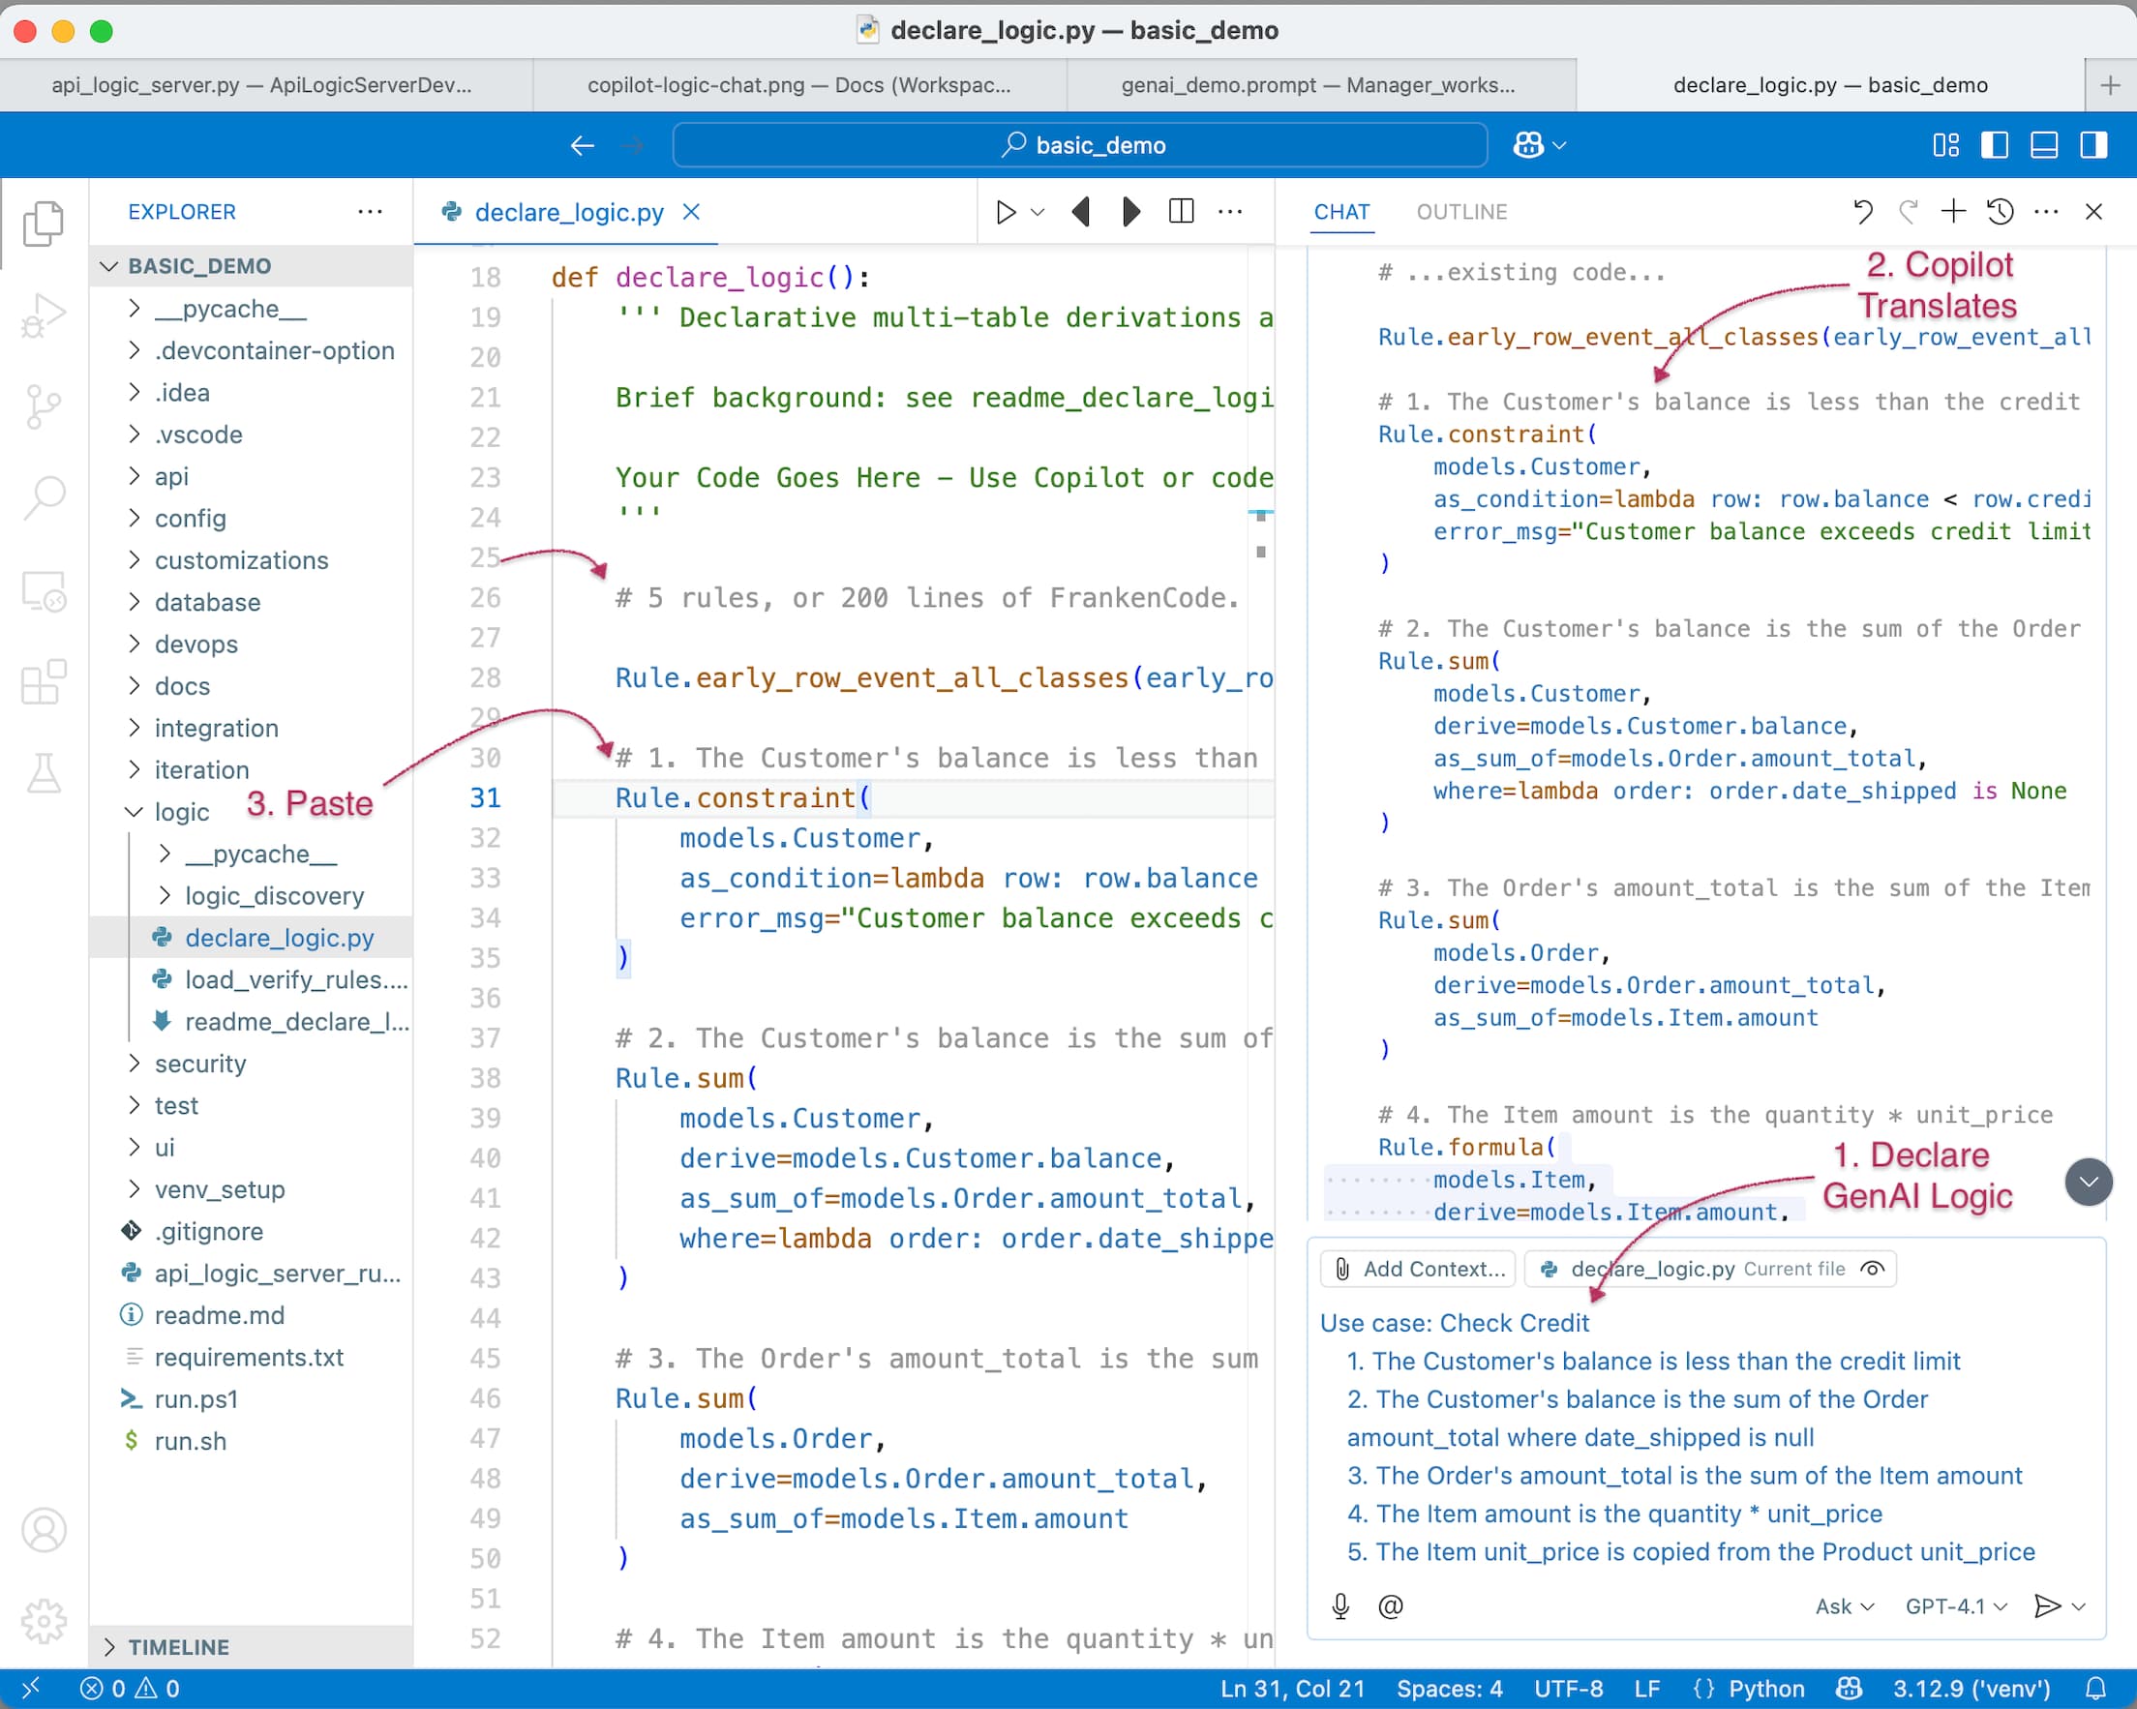Click the Run Python File play button
The height and width of the screenshot is (1709, 2137).
(x=1005, y=212)
